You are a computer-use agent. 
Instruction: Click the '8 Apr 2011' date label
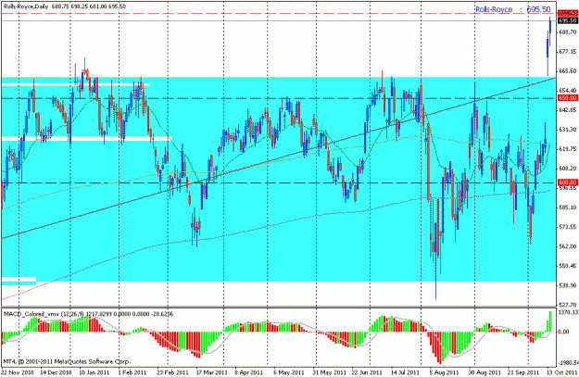click(249, 372)
